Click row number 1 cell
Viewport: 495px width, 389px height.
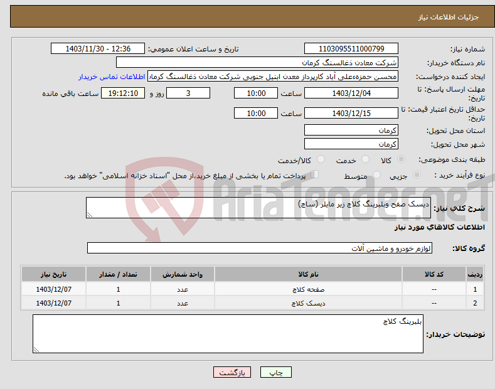pyautogui.click(x=475, y=289)
